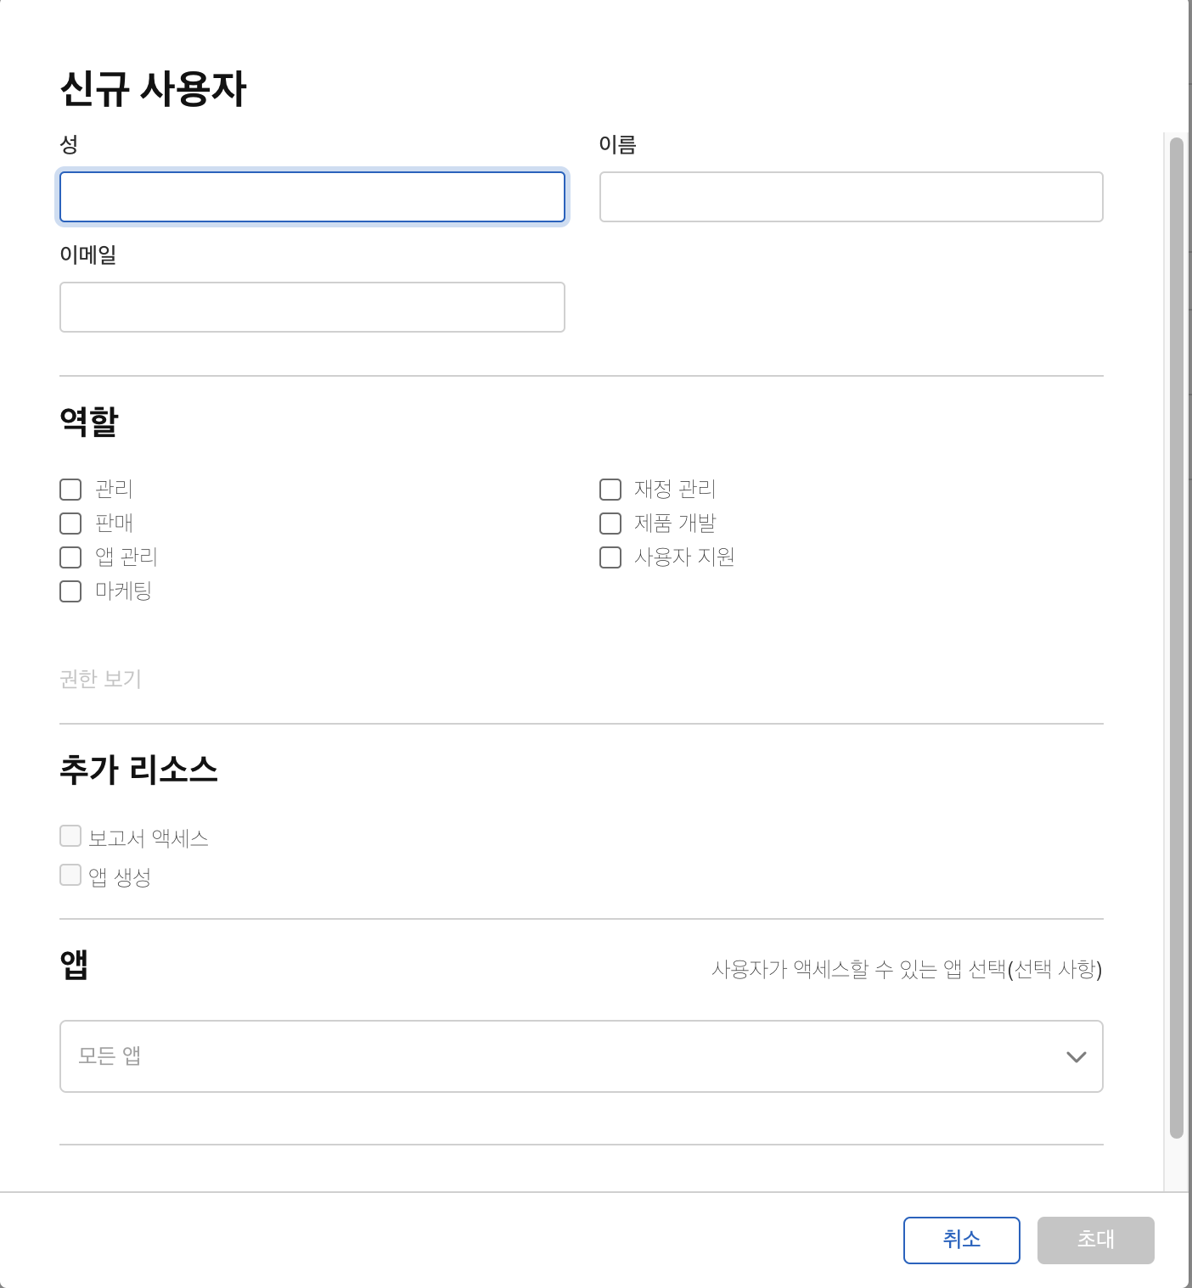The image size is (1192, 1288).
Task: Click the text 사용자가 액세스할 수 있는 앱 선택(선택 사항)
Action: point(907,969)
